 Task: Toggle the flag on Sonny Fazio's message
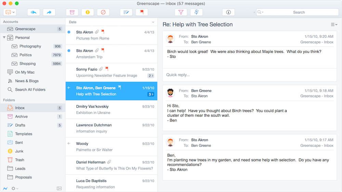[107, 69]
